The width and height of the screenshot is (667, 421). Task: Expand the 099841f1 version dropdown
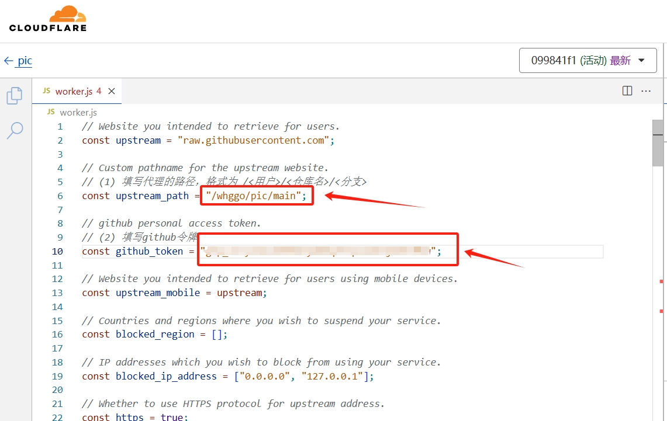[x=587, y=60]
